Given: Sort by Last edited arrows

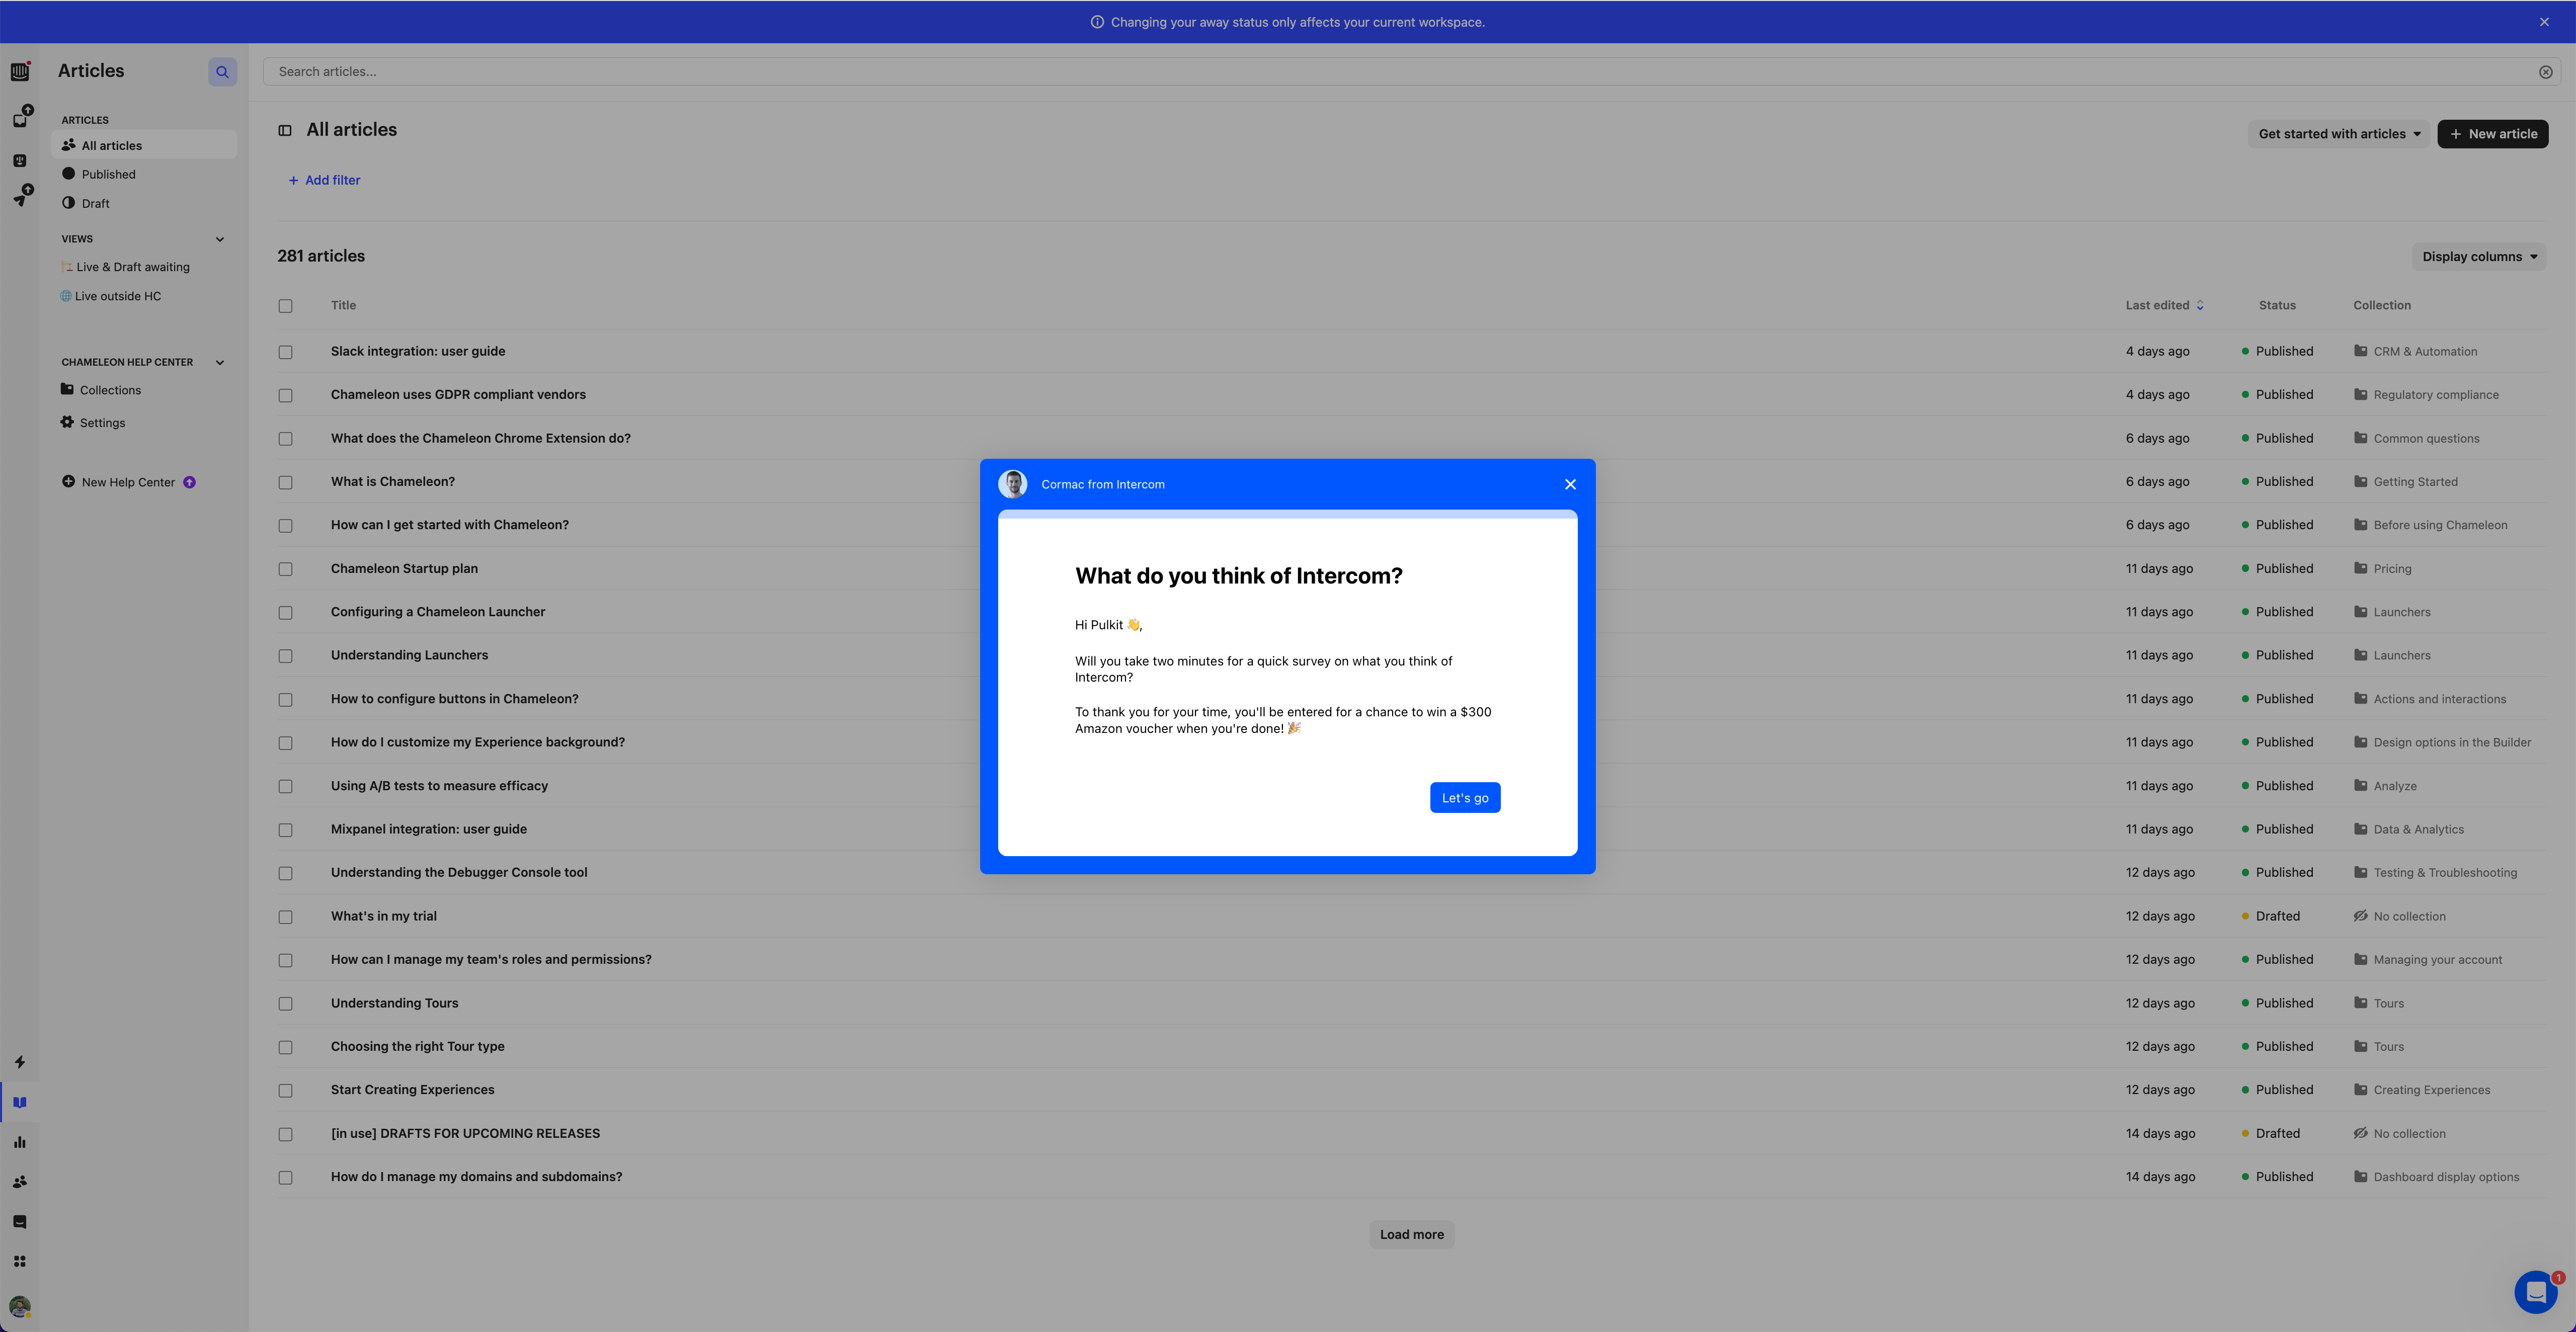Looking at the screenshot, I should 2200,306.
